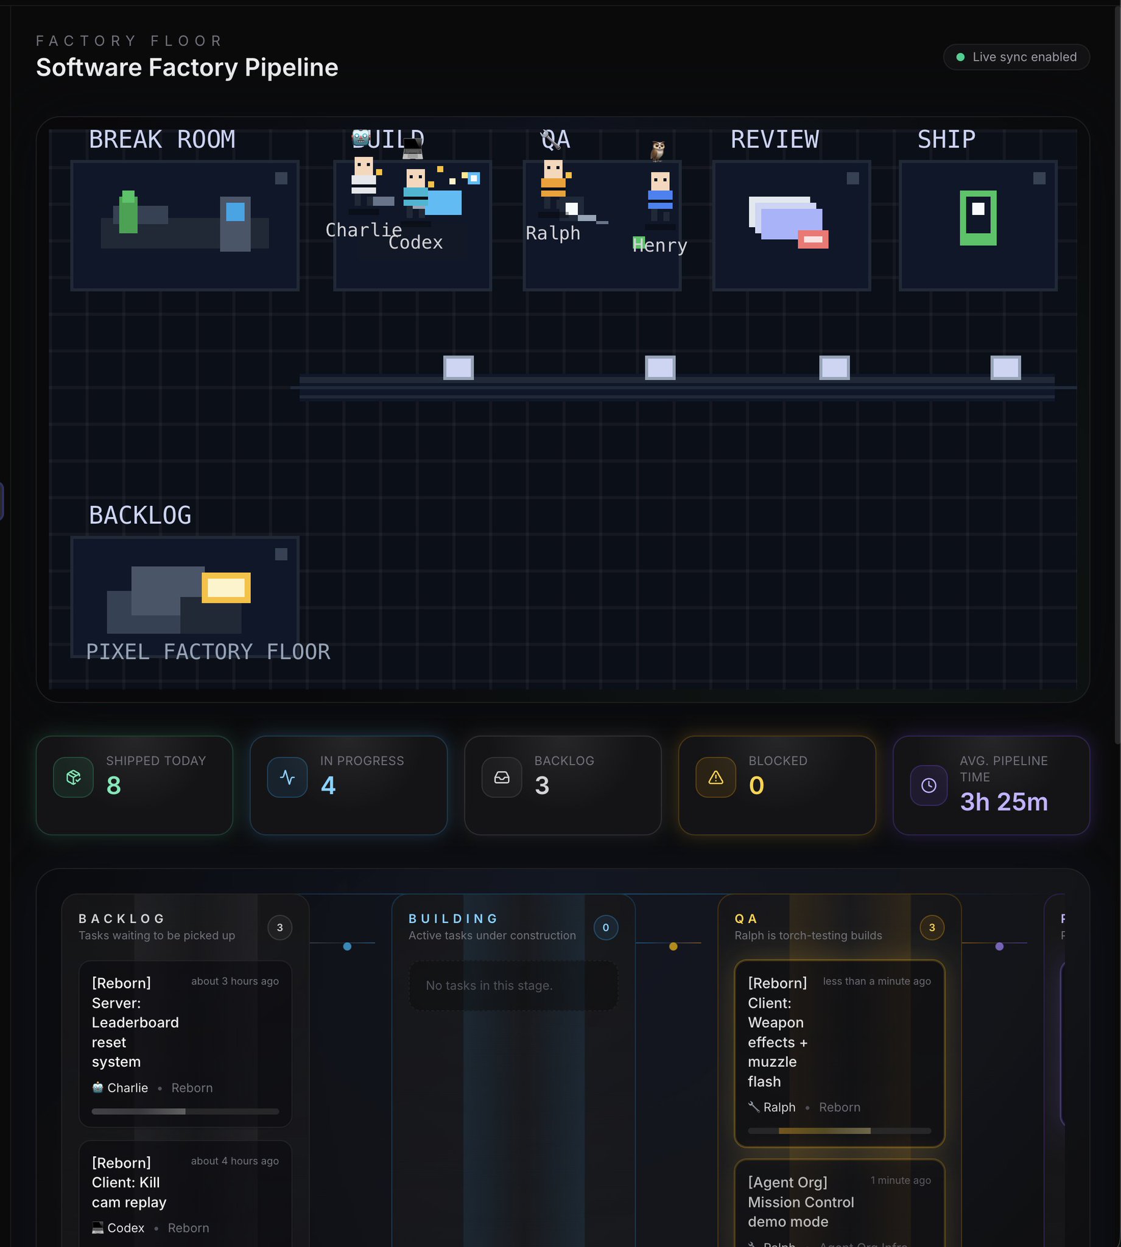Click the Break Room corner square toggle
Viewport: 1121px width, 1247px height.
pos(281,178)
